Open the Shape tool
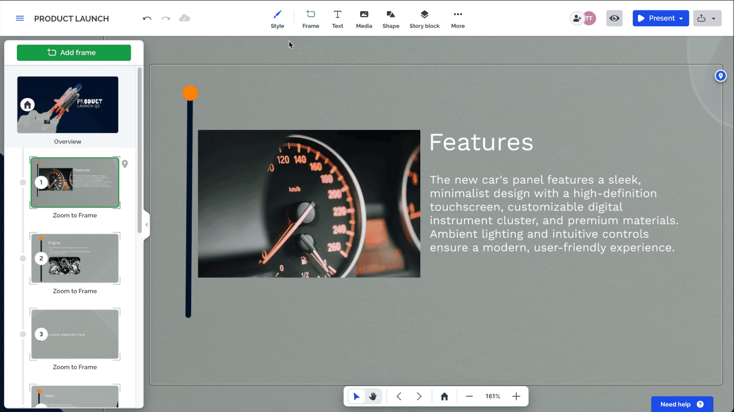Viewport: 734px width, 412px height. tap(390, 19)
